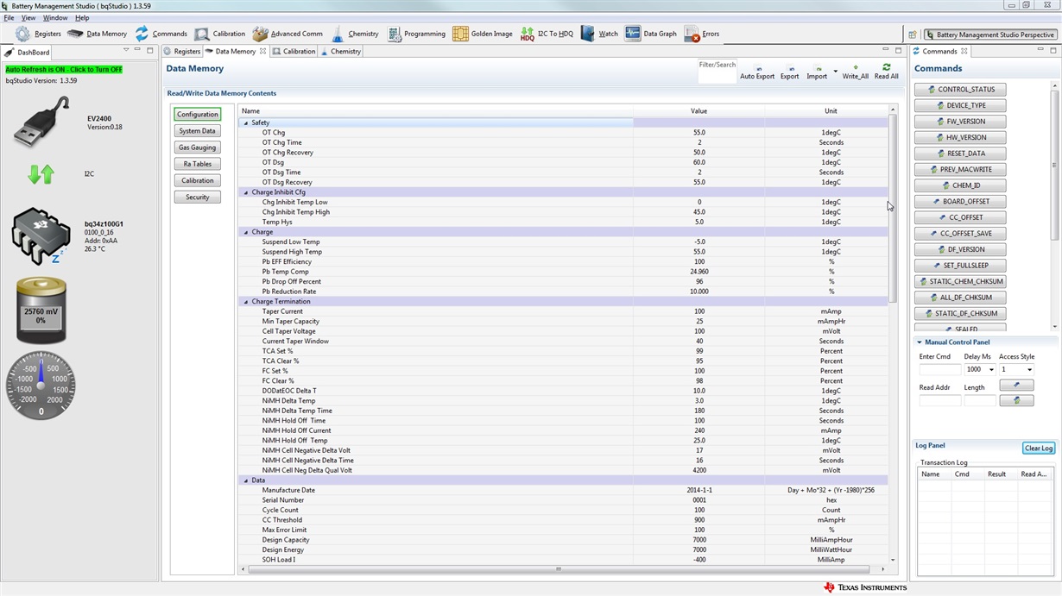Switch to the Chemistry editor tab

click(341, 52)
